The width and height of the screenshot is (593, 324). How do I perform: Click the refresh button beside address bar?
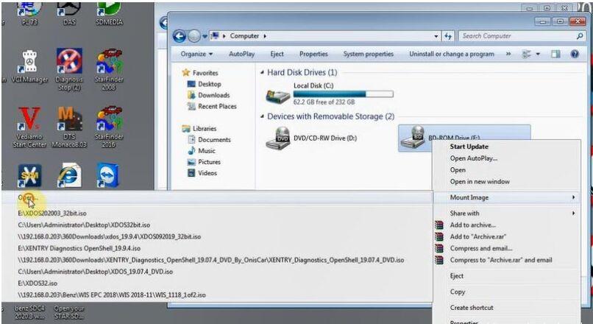(448, 36)
